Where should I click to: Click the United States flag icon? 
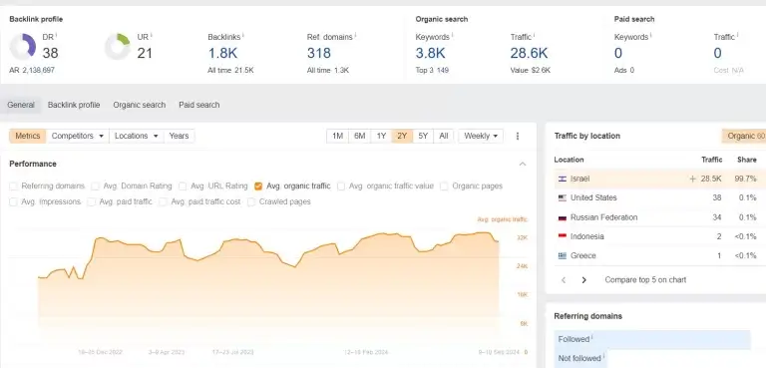tap(562, 197)
